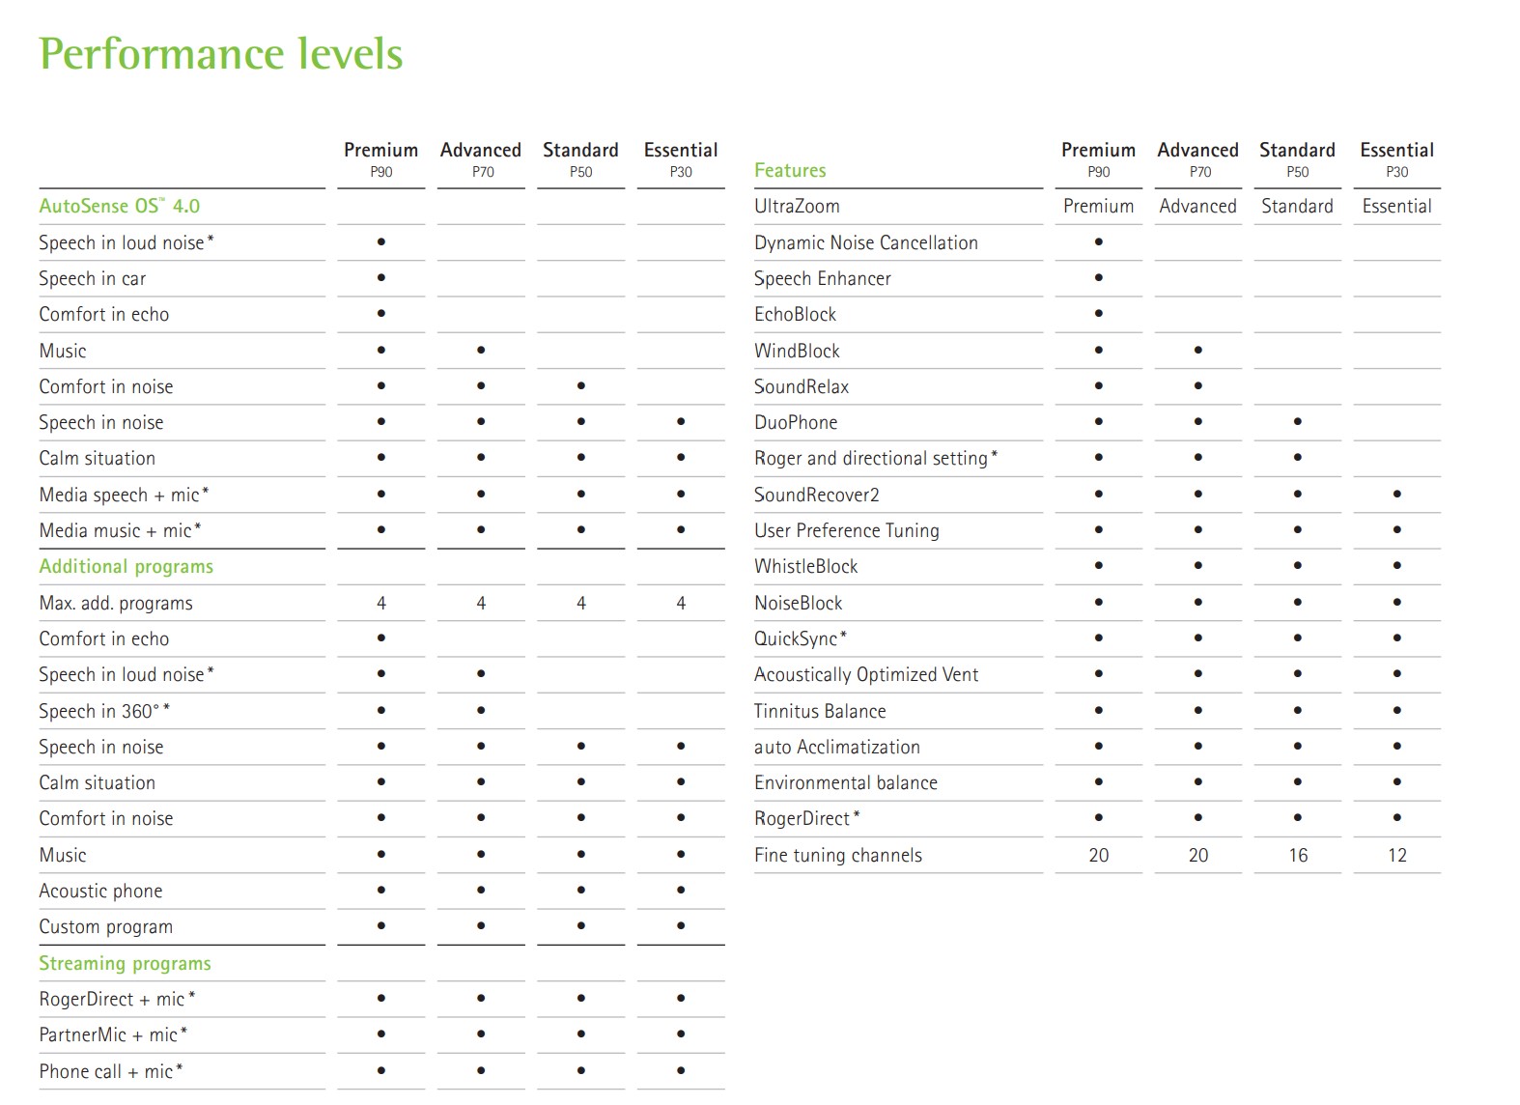Click "Essential P30" header in the Features table
The height and width of the screenshot is (1105, 1520).
[x=1396, y=159]
